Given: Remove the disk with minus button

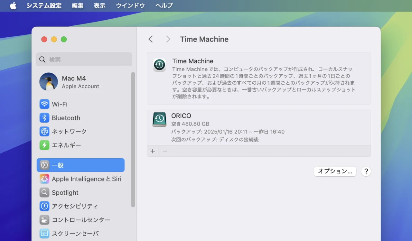Looking at the screenshot, I should [165, 151].
